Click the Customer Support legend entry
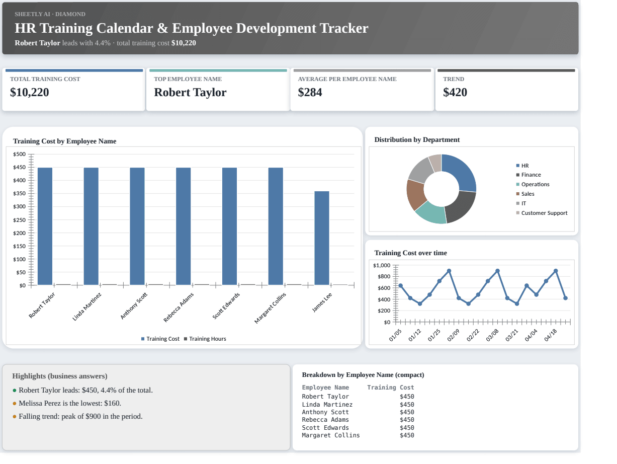The width and height of the screenshot is (617, 464). 542,213
